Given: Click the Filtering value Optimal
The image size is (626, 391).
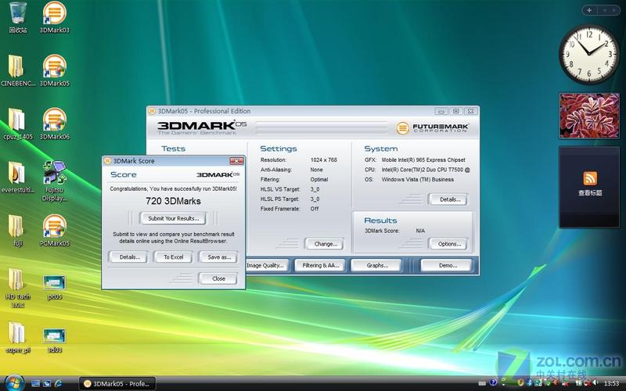Looking at the screenshot, I should point(319,180).
